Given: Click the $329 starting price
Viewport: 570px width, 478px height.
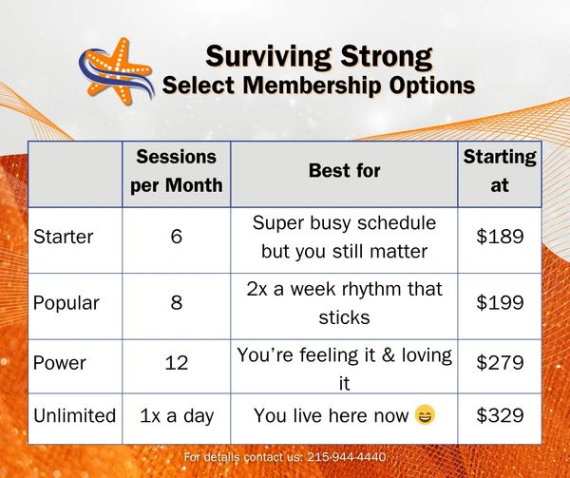Looking at the screenshot, I should [500, 415].
